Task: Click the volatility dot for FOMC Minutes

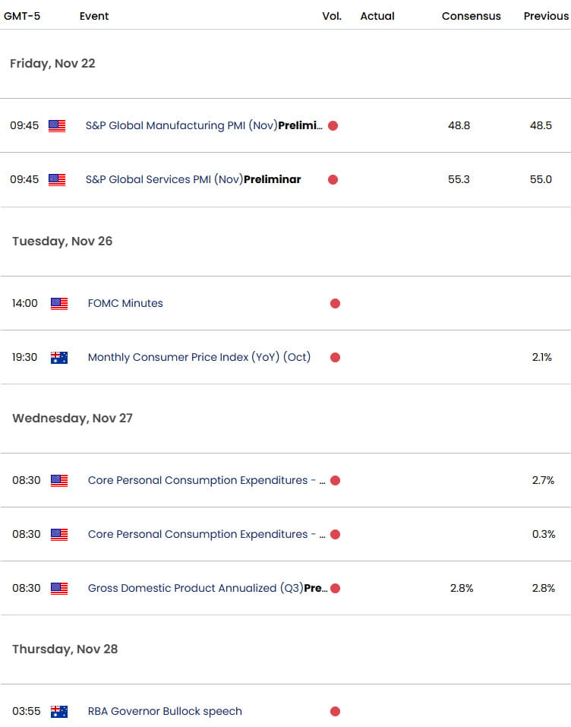Action: 335,303
